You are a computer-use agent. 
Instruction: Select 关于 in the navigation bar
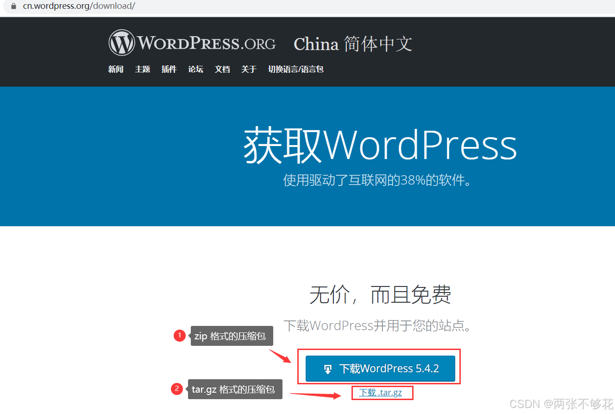click(x=249, y=69)
